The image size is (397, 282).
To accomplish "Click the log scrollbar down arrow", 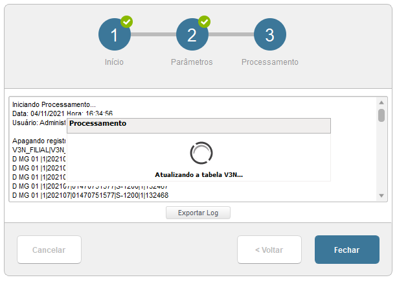I will pos(381,196).
